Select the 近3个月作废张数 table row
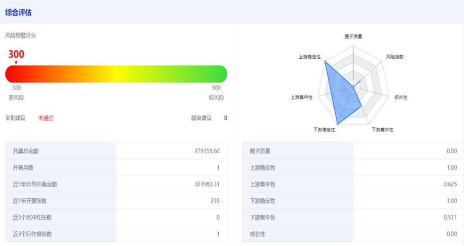 click(x=116, y=234)
